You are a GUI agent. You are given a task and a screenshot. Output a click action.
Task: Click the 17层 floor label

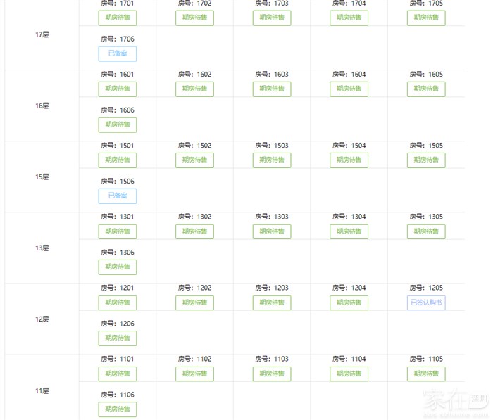(x=42, y=34)
